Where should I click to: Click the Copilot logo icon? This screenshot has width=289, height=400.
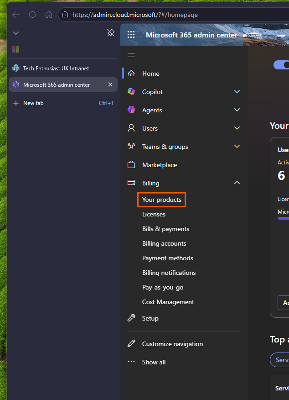(x=131, y=92)
